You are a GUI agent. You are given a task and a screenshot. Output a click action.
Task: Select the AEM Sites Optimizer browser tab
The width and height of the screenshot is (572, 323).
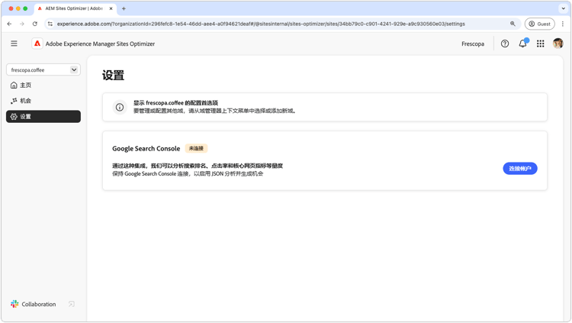point(76,8)
